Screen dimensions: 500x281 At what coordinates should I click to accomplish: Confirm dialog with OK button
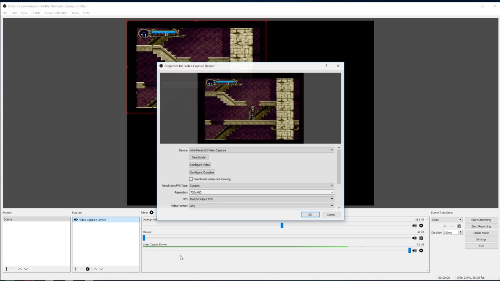(310, 215)
